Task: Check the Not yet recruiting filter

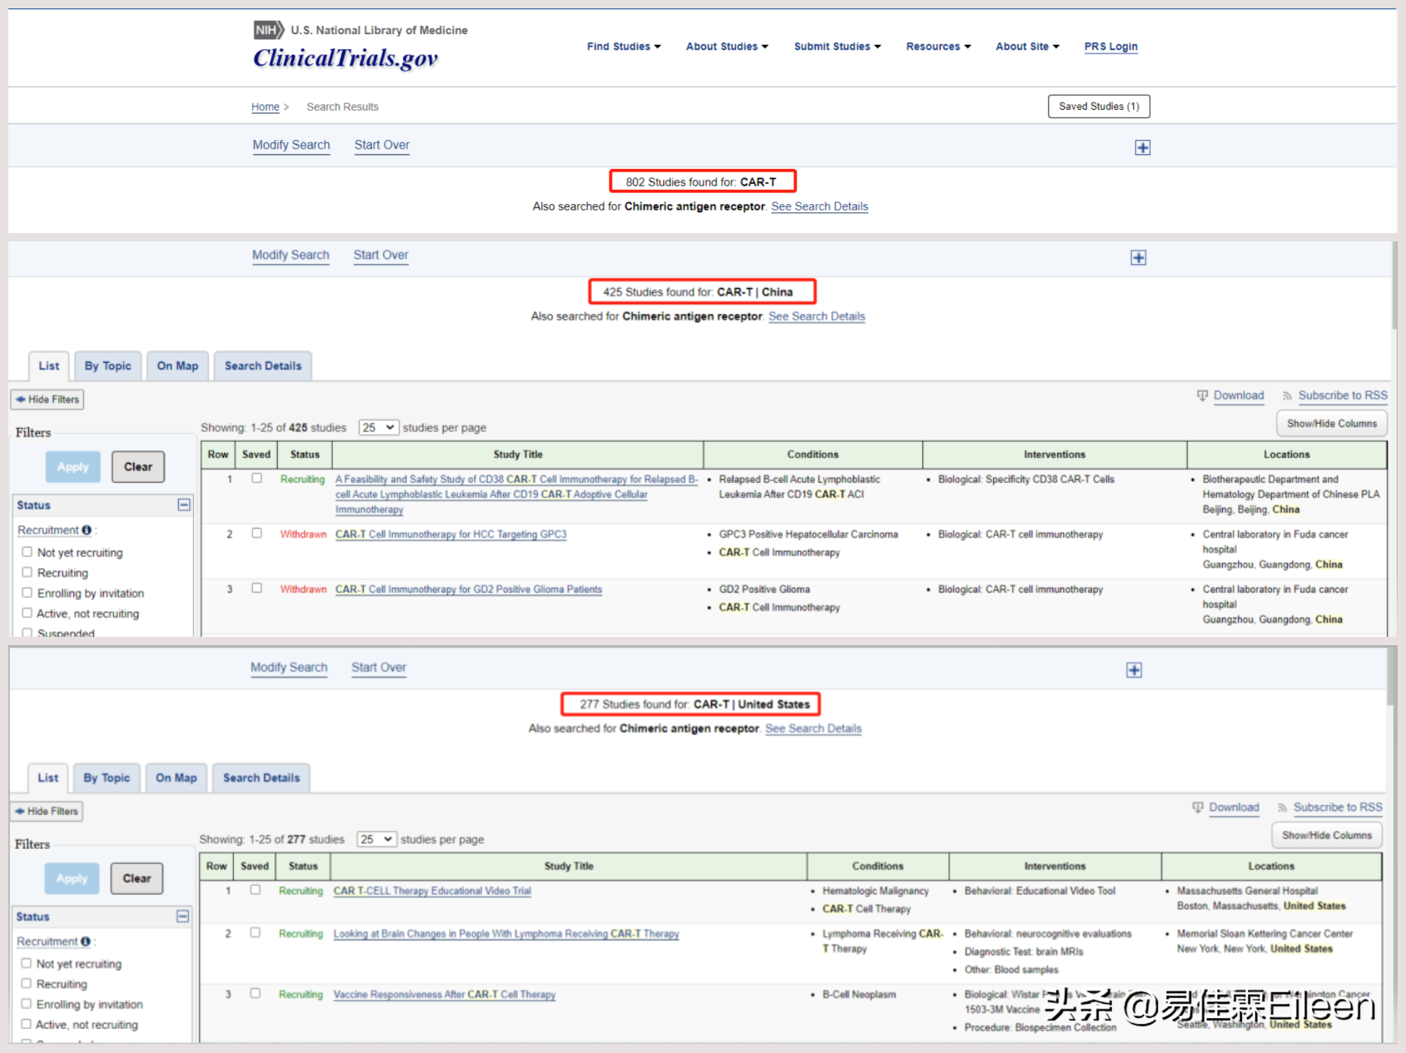Action: click(27, 552)
